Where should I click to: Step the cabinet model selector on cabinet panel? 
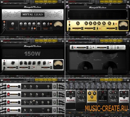pyautogui.click(x=87, y=47)
